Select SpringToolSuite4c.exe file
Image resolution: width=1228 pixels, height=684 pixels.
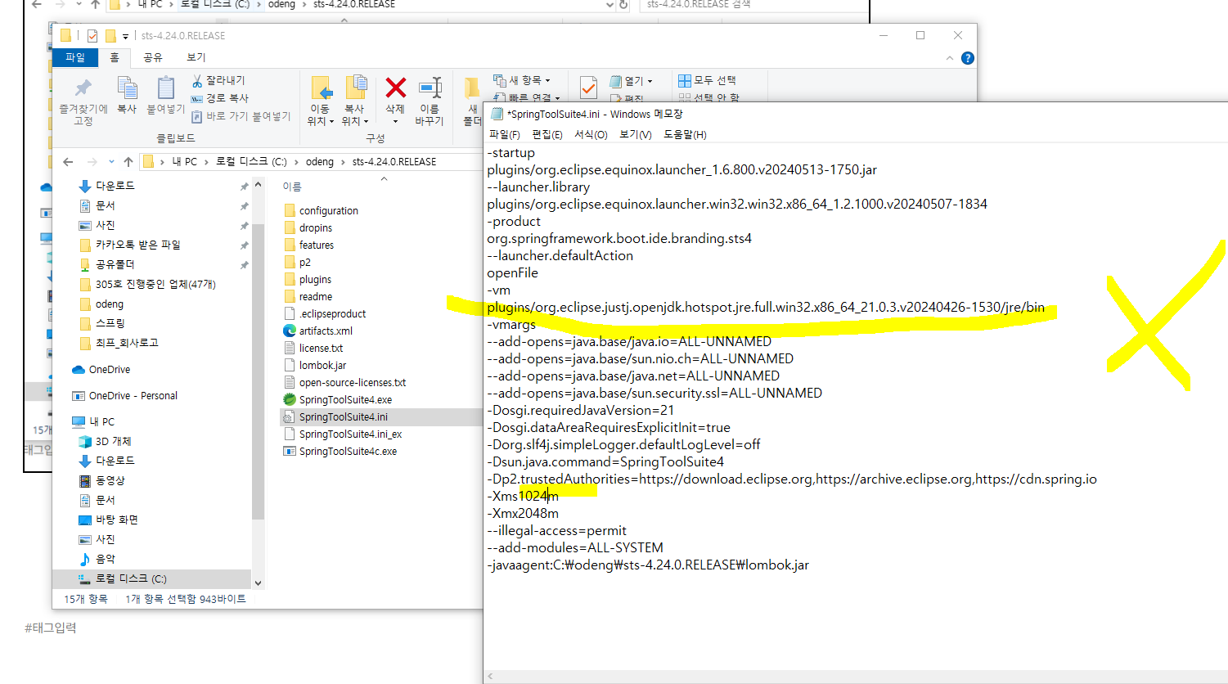[x=348, y=451]
